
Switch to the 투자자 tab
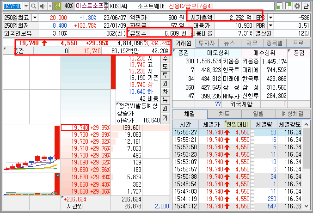click(207, 43)
